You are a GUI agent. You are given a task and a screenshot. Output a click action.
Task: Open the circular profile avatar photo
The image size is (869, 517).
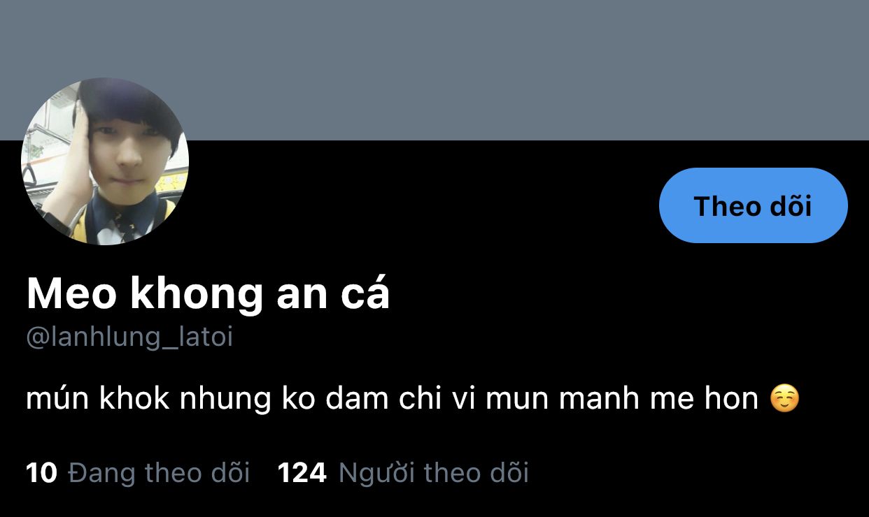[x=105, y=161]
